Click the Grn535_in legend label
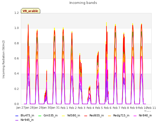Viewport: 167px width, 125px height. click(51, 116)
